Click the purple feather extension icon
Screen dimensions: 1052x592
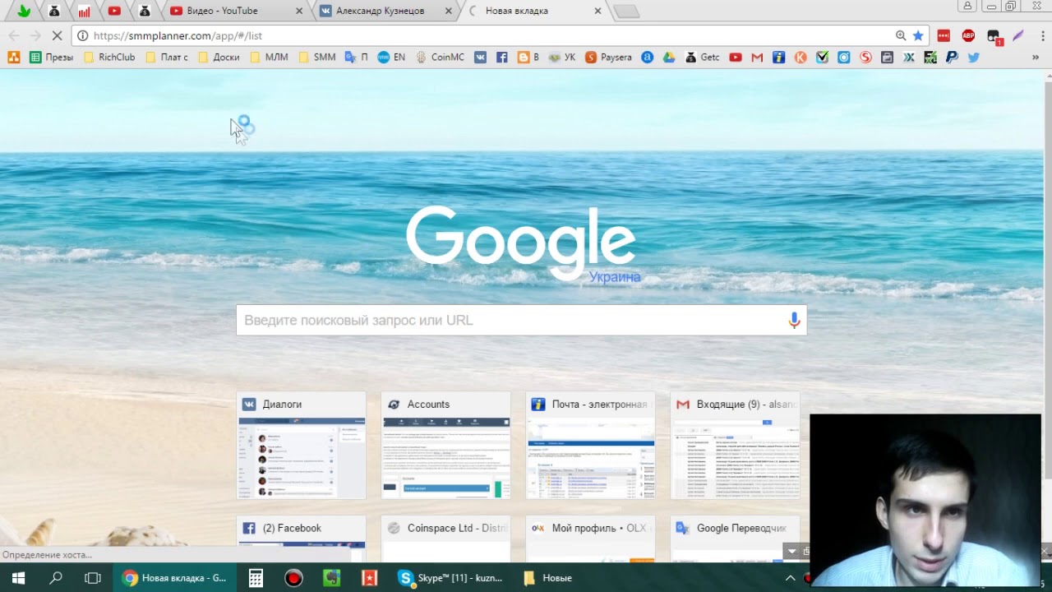coord(1017,35)
